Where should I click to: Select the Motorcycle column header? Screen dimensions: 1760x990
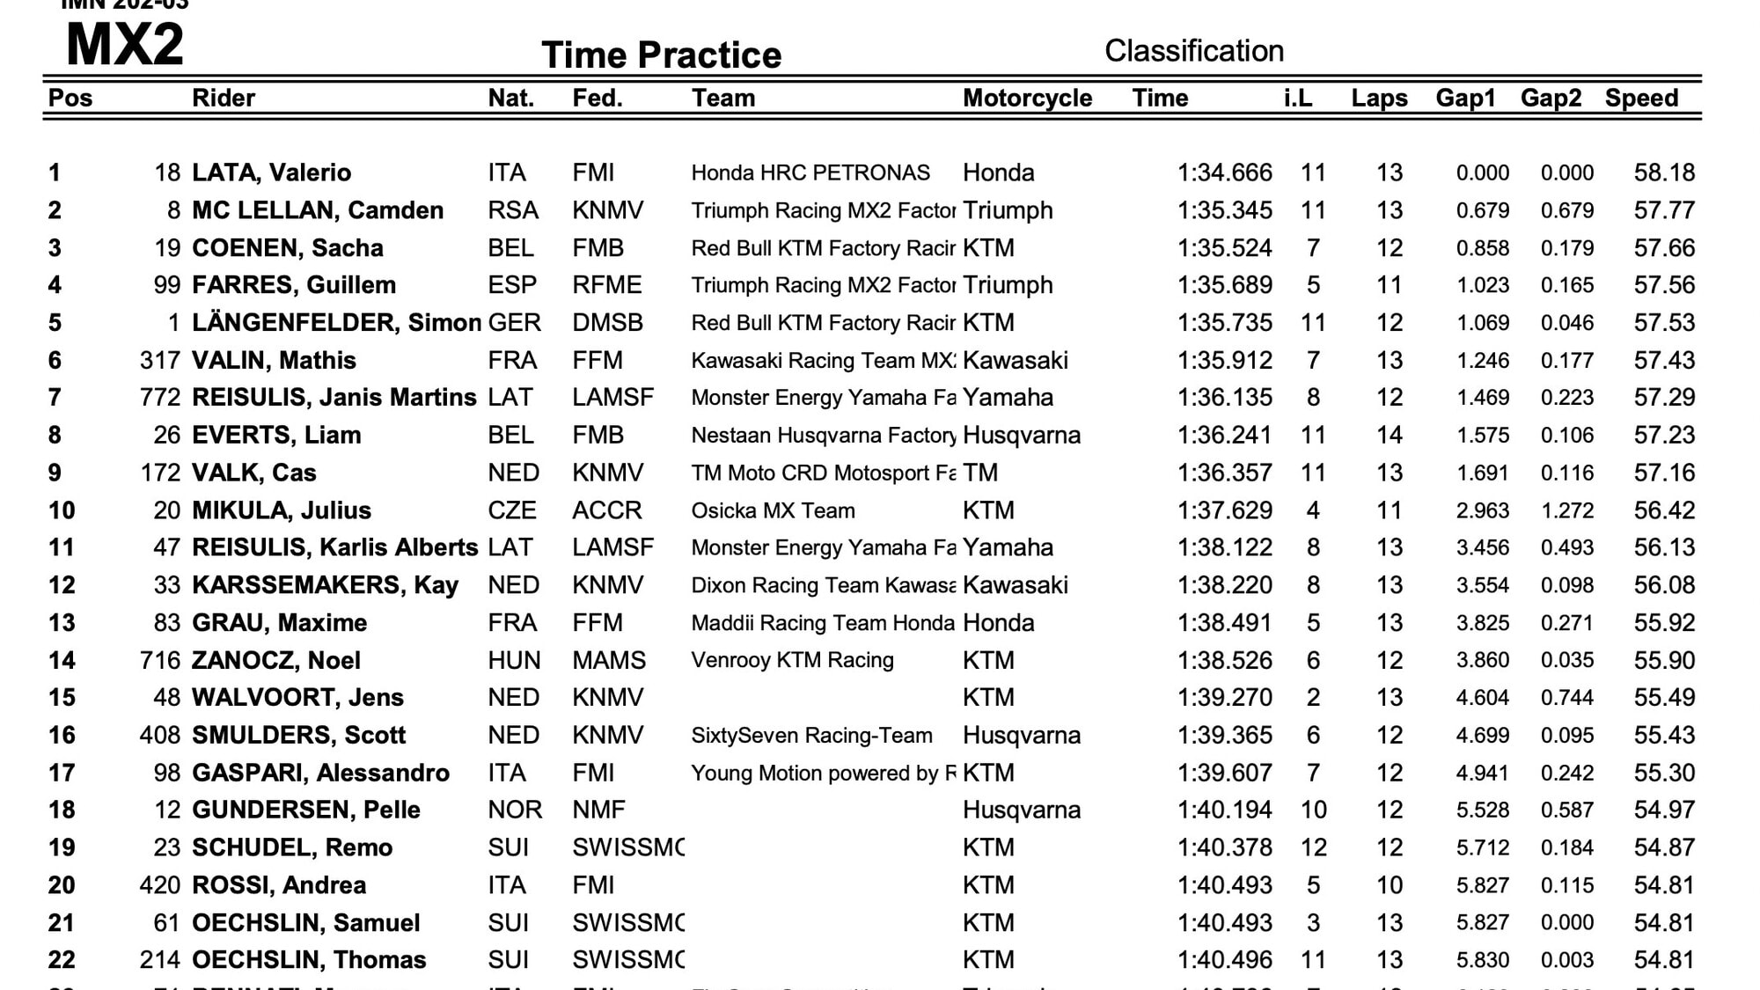(1027, 98)
